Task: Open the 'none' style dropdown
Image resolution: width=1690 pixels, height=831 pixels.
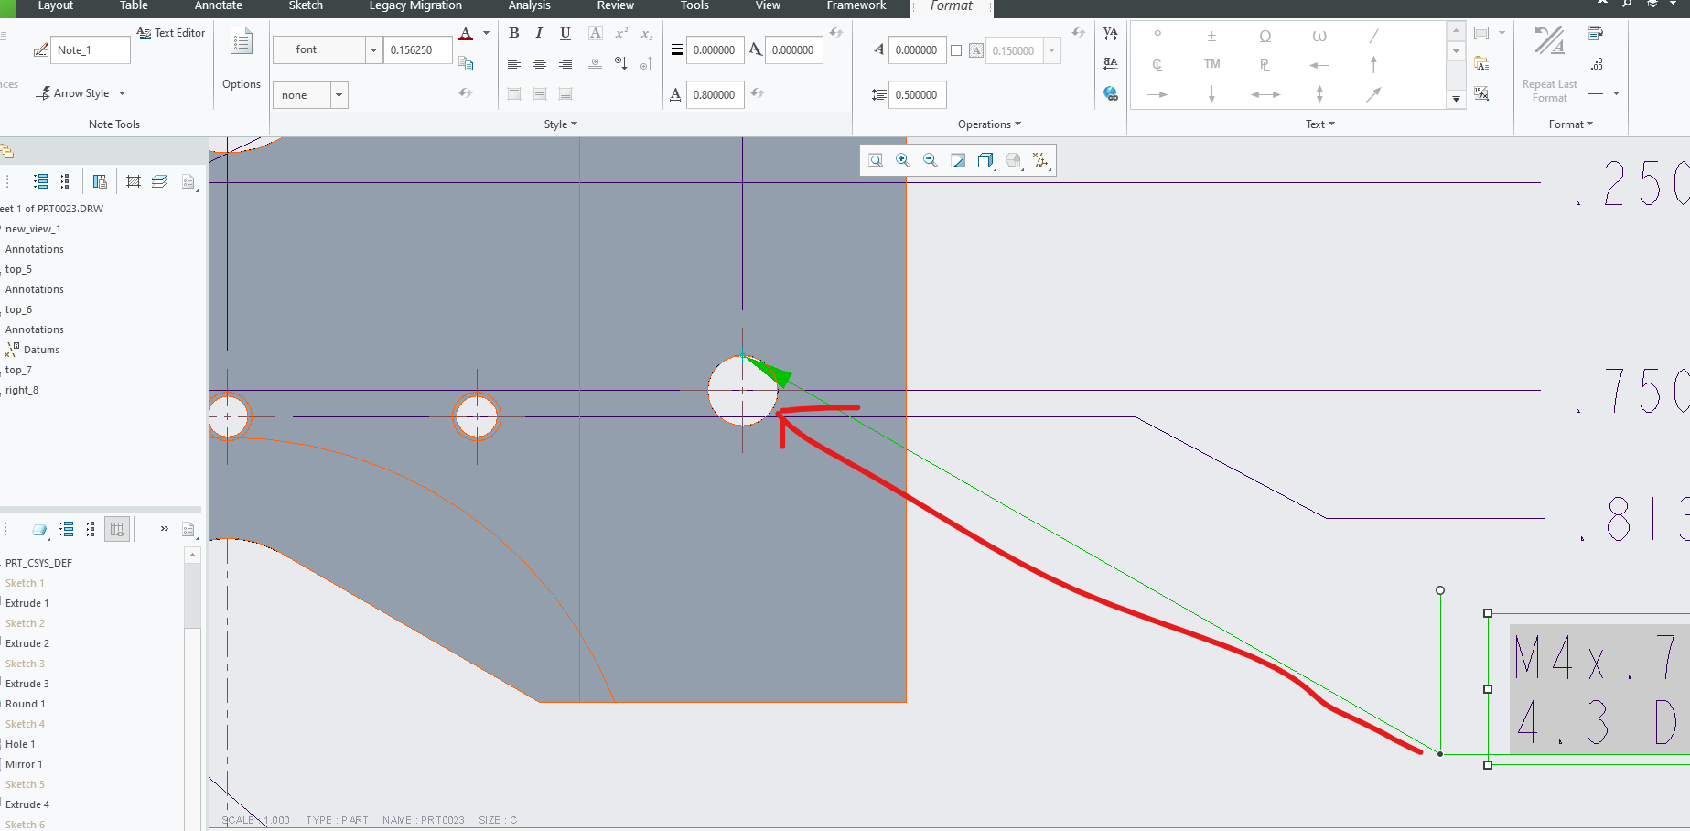Action: 339,95
